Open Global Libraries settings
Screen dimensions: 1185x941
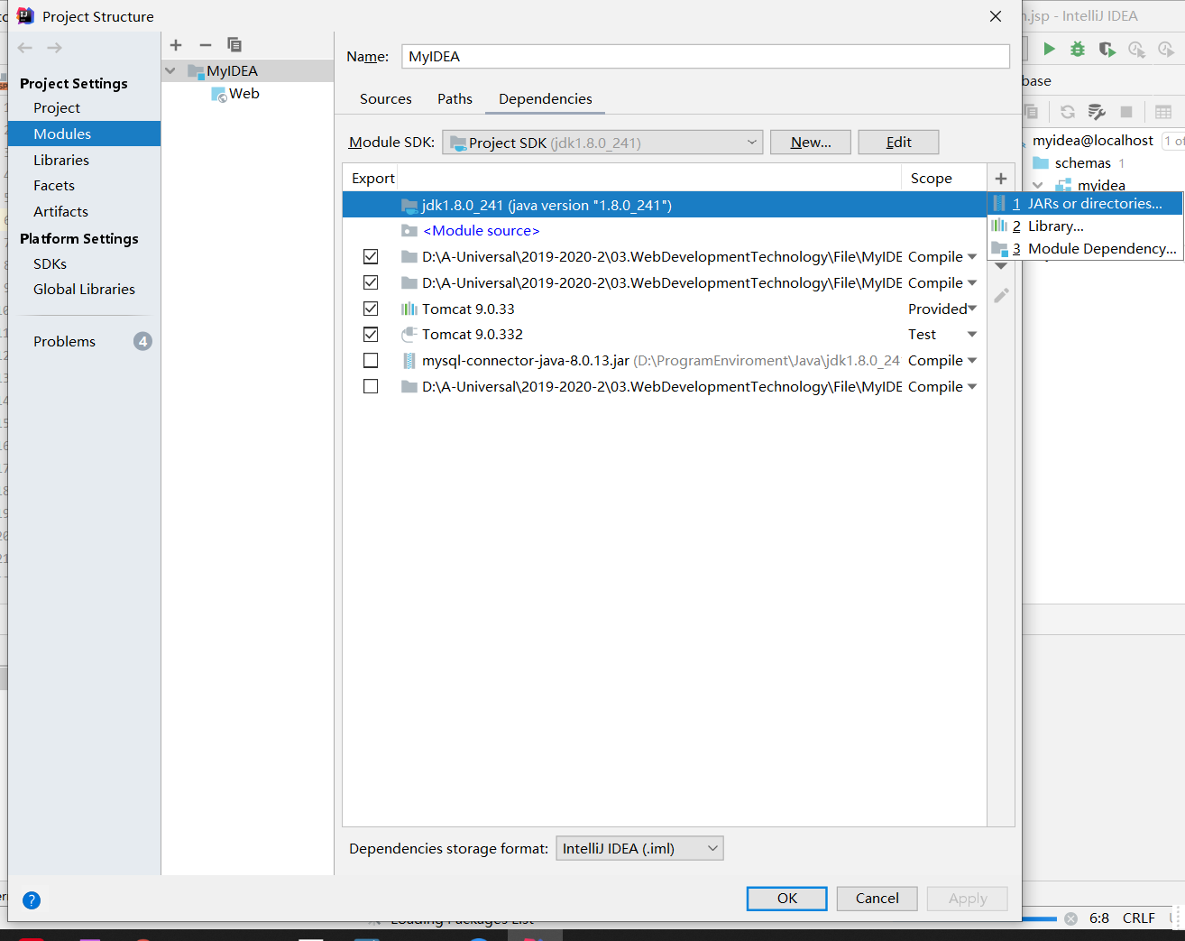[x=84, y=289]
